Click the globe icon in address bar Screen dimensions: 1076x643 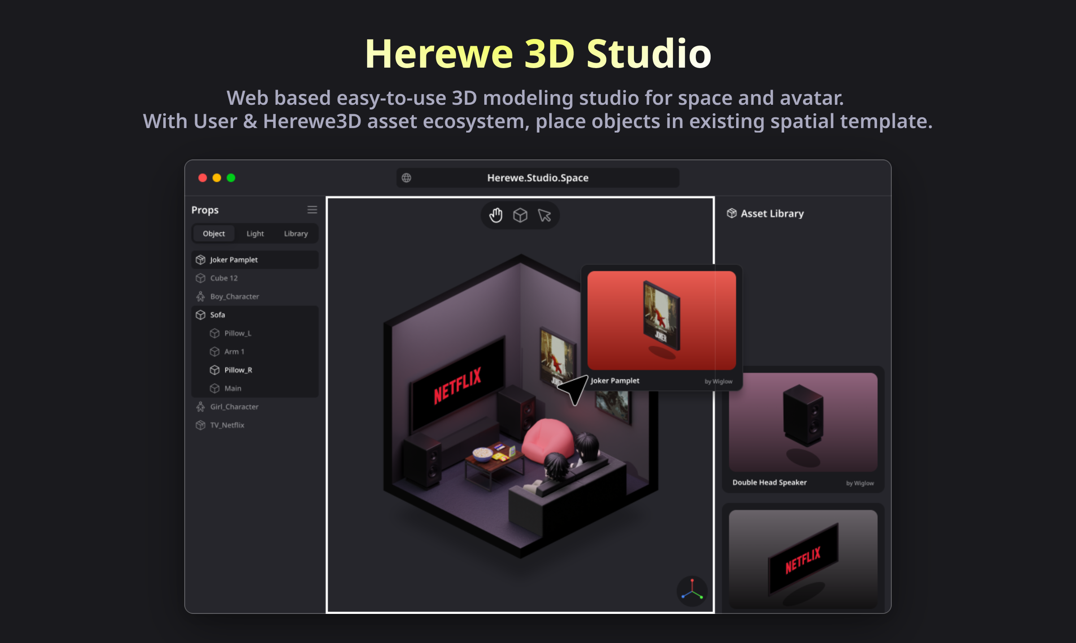[406, 178]
